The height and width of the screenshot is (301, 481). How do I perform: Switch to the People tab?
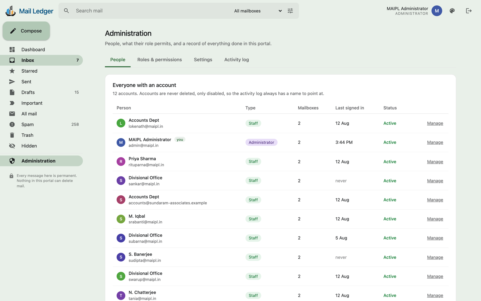[x=118, y=60]
